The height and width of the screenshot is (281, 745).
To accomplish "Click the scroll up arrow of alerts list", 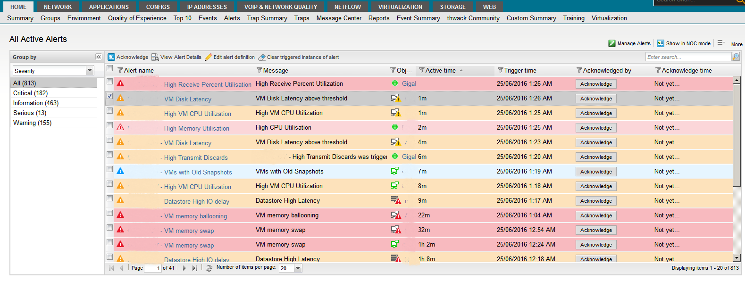I will pyautogui.click(x=737, y=80).
